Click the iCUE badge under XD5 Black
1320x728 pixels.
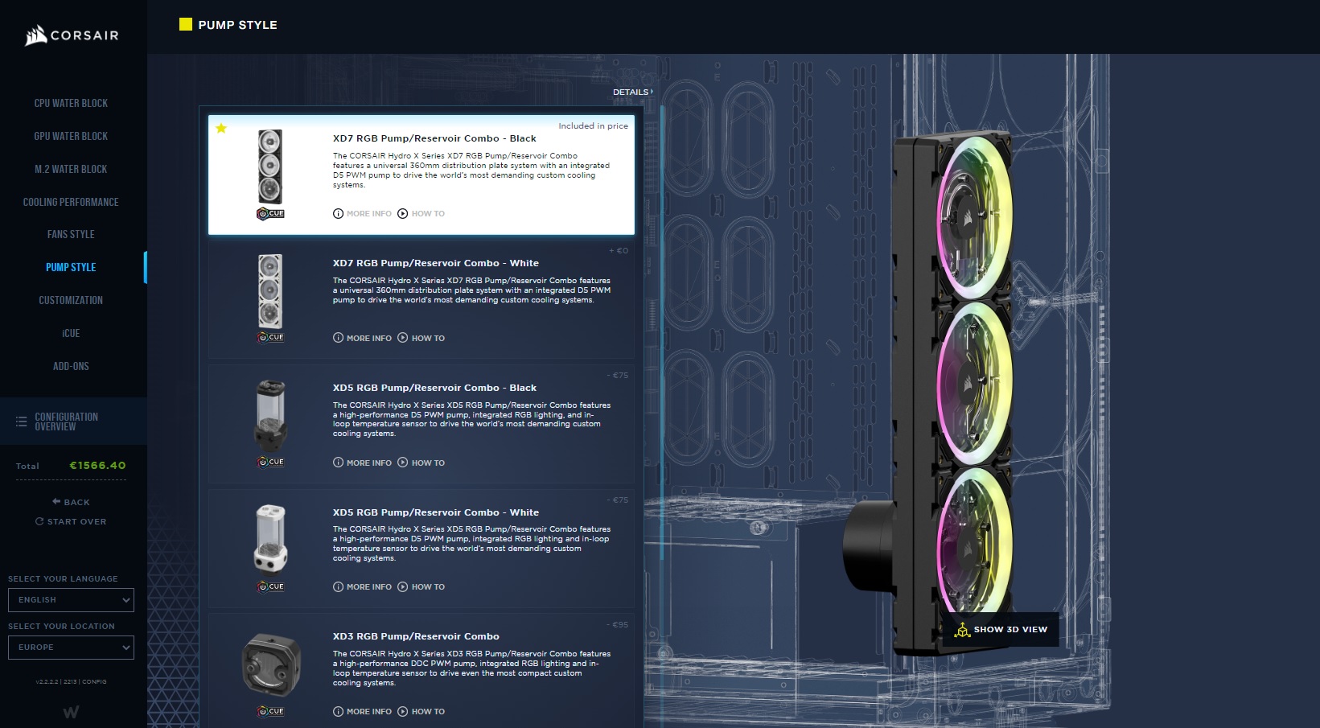tap(270, 463)
